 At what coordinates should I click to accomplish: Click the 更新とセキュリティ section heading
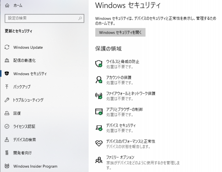[x=19, y=31]
